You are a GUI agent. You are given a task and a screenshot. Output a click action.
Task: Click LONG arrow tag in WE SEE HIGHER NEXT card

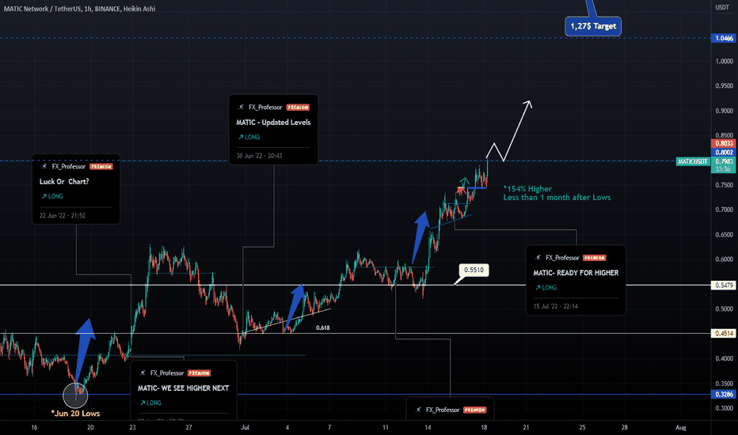pyautogui.click(x=150, y=403)
